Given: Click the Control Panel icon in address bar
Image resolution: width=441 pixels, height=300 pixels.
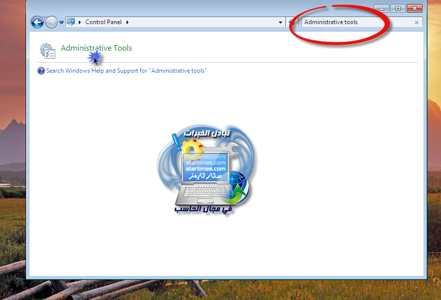Looking at the screenshot, I should click(x=71, y=22).
